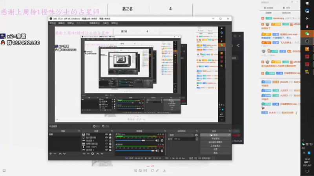This screenshot has height=176, width=314.
Task: Zoom in using the image viewer magnifier-plus icon
Action: 135,171
